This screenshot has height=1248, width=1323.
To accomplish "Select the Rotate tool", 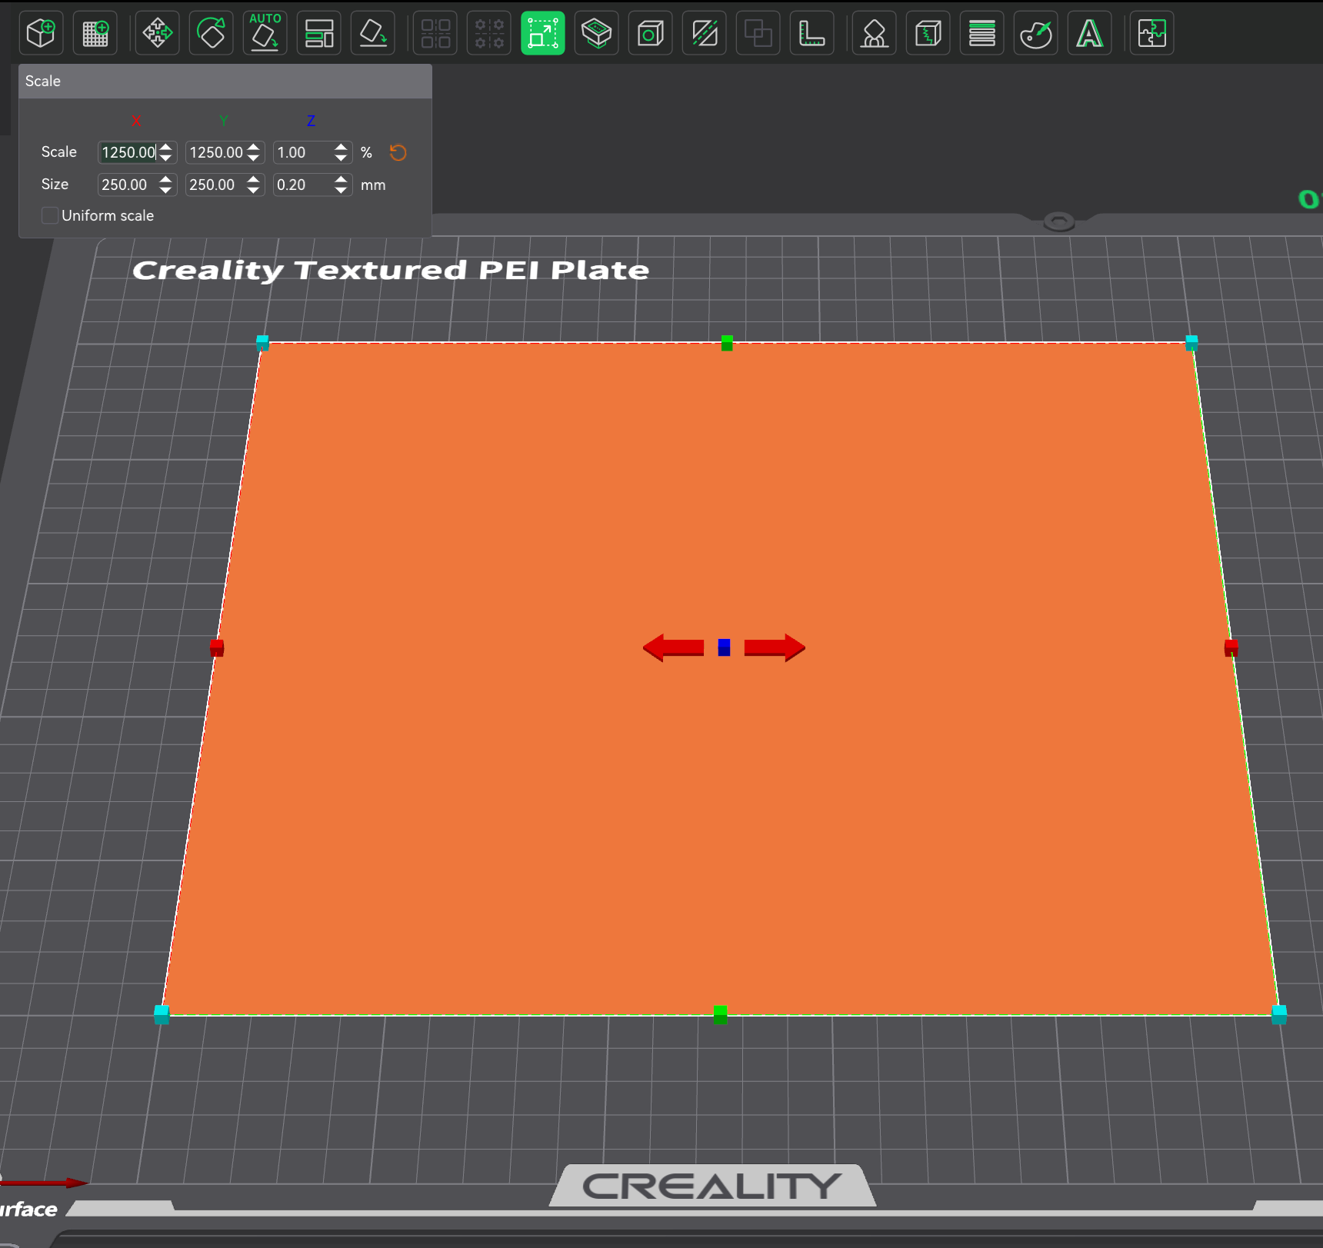I will [212, 33].
